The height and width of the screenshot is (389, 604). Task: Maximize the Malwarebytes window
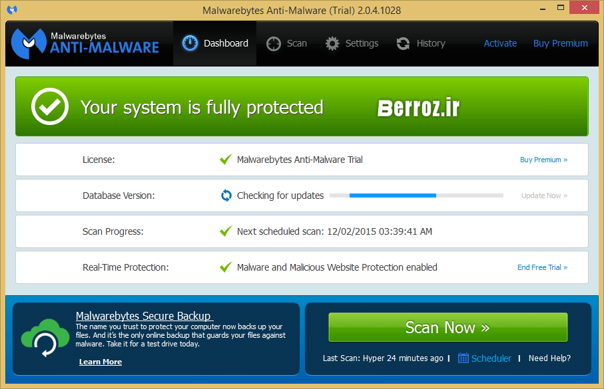561,8
